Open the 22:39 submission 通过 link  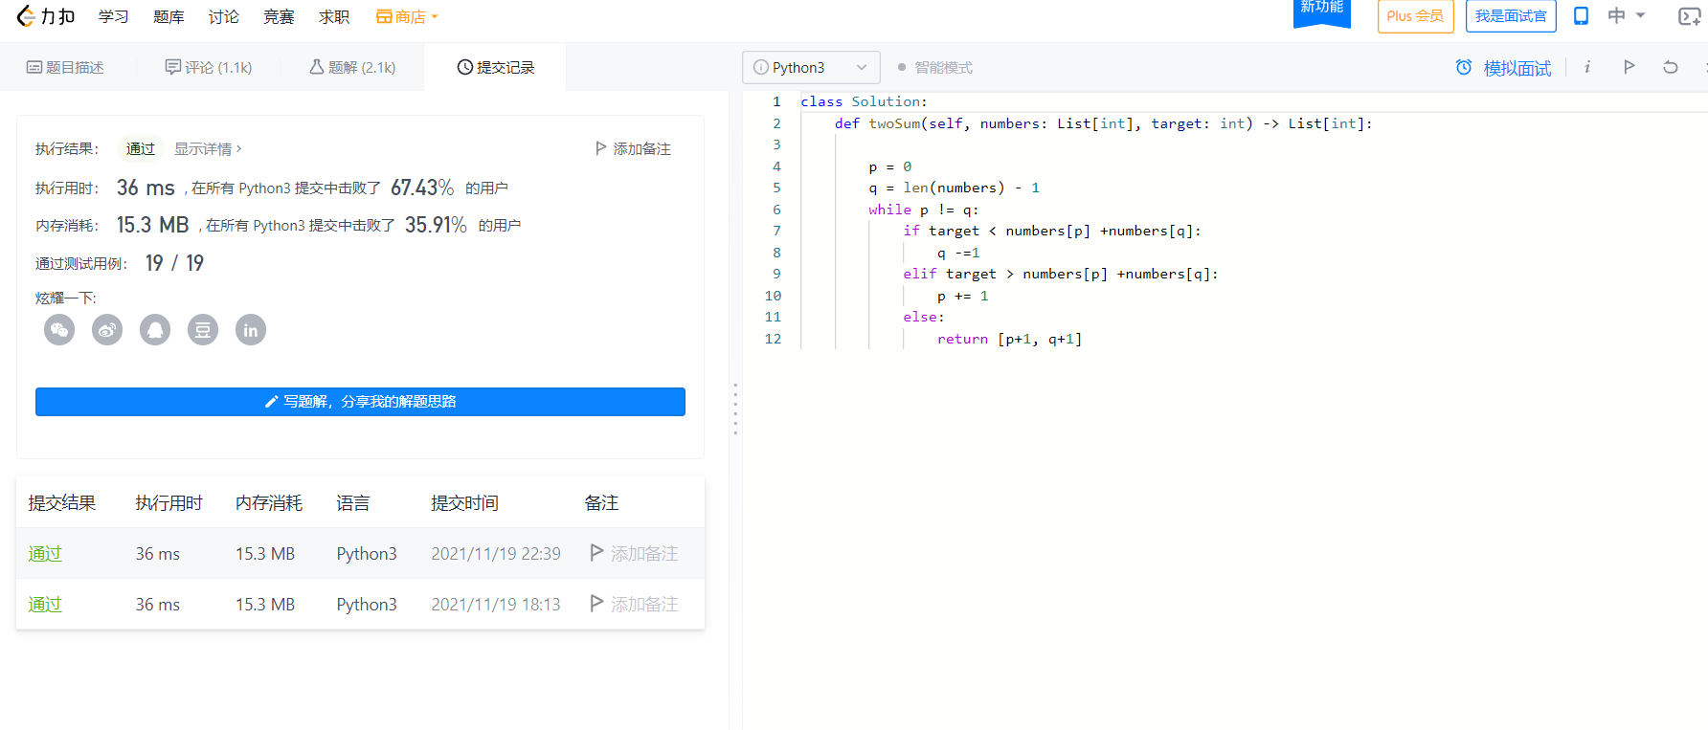[45, 554]
